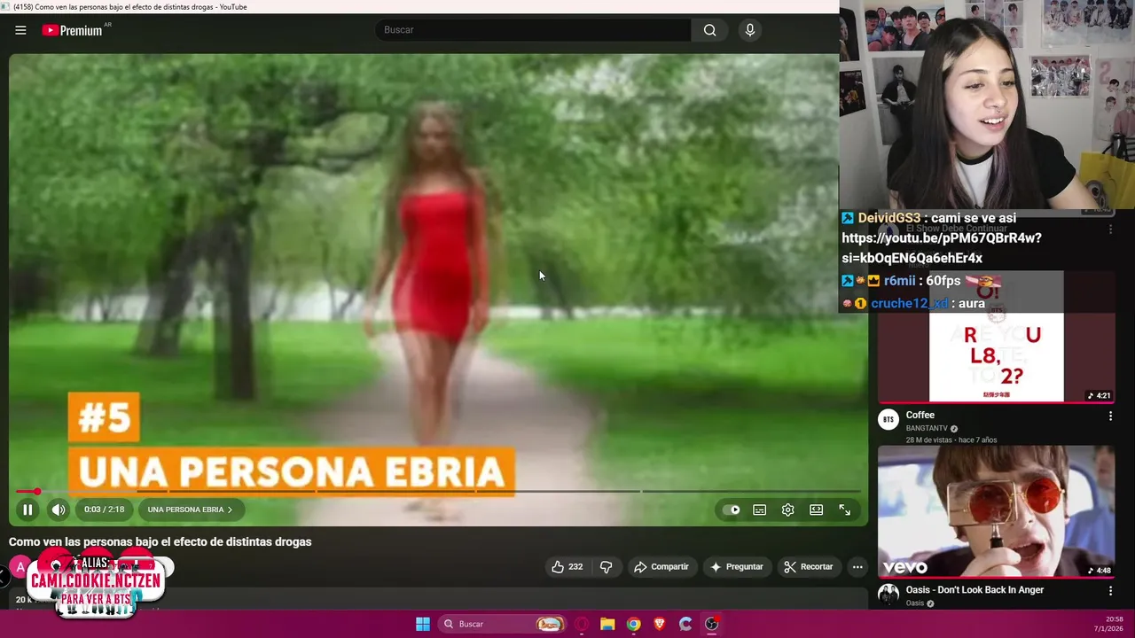Image resolution: width=1135 pixels, height=638 pixels.
Task: Click the magnifier search button
Action: 709,30
